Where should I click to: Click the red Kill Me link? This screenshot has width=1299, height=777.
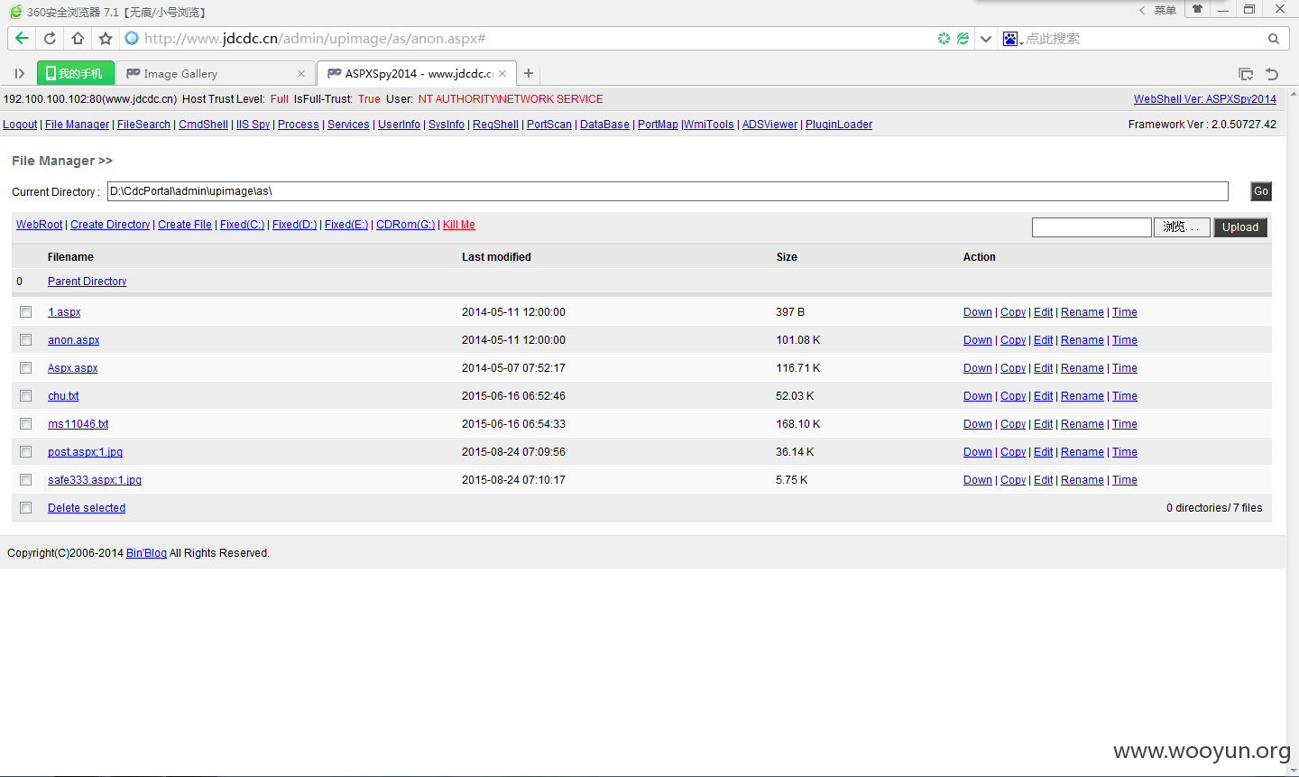point(459,225)
